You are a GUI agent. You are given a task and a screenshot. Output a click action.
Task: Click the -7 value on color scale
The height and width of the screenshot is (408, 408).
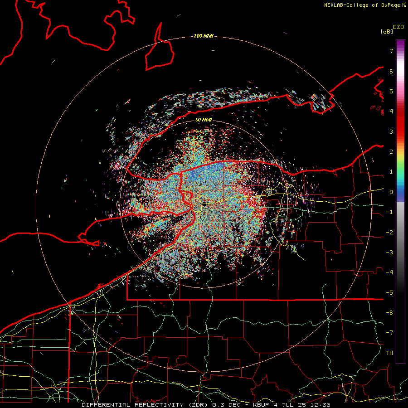pyautogui.click(x=389, y=333)
